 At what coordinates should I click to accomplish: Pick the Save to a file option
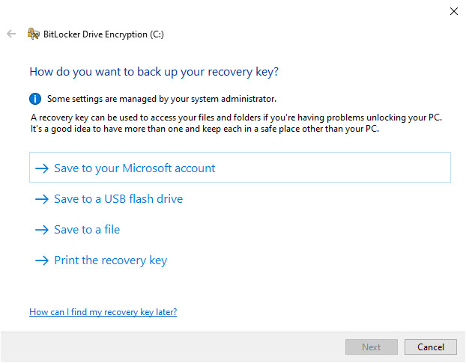coord(87,230)
